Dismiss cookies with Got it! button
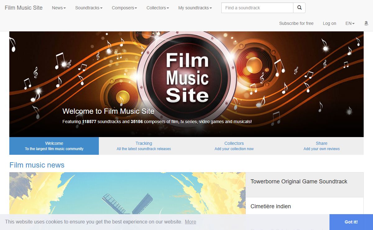Screen dimensions: 373x230 [351, 222]
